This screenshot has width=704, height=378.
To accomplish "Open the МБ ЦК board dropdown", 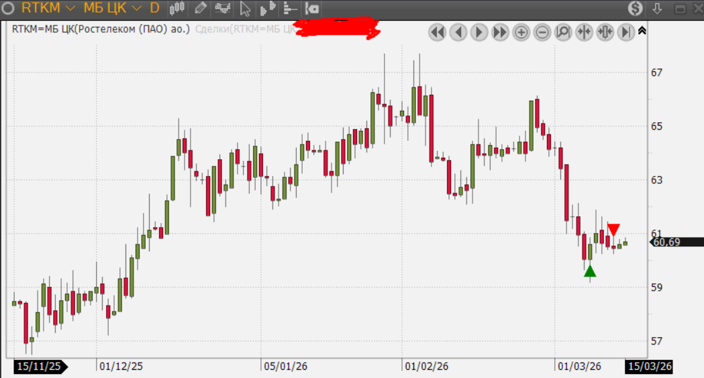I will pos(111,9).
